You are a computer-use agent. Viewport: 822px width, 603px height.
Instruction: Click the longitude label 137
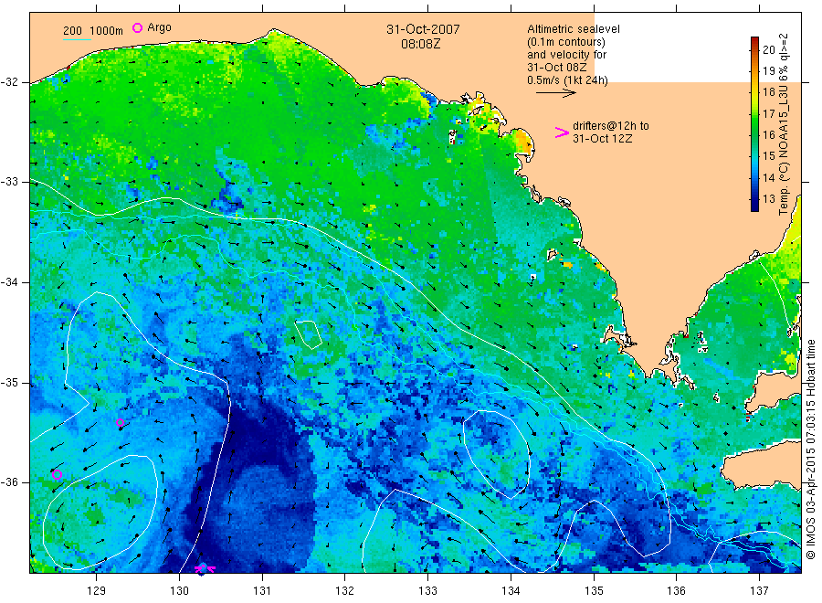tap(759, 591)
